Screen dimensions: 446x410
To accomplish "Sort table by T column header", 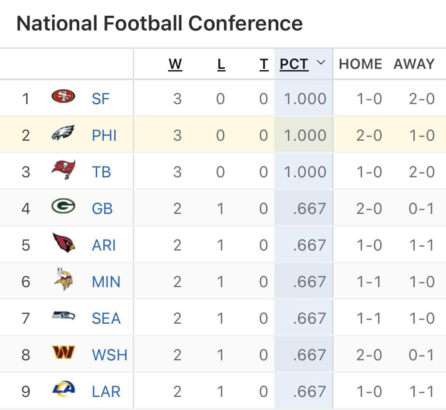I will 264,64.
